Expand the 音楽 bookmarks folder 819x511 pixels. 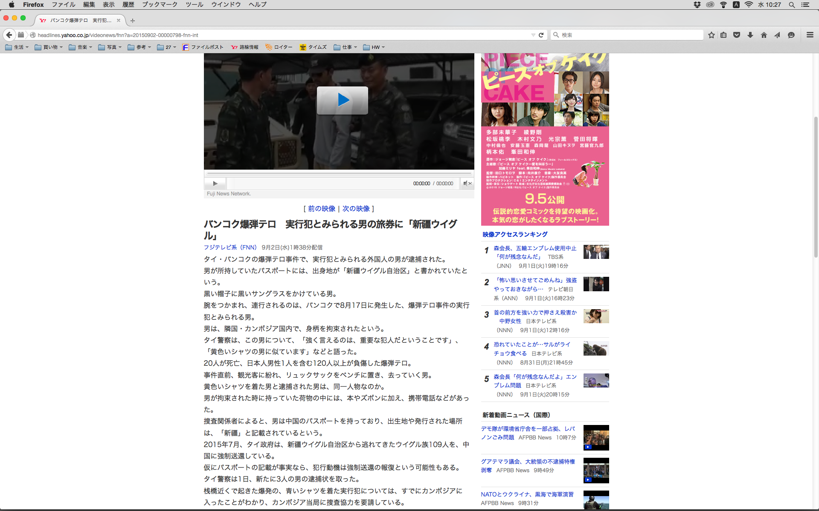click(81, 47)
